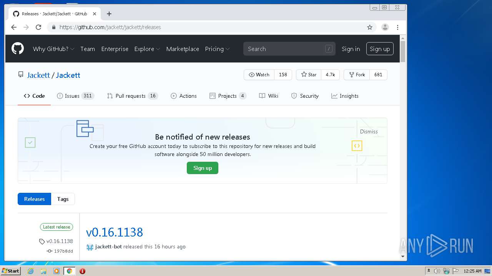492x276 pixels.
Task: Click volume speaker tray icon
Action: (x=437, y=271)
